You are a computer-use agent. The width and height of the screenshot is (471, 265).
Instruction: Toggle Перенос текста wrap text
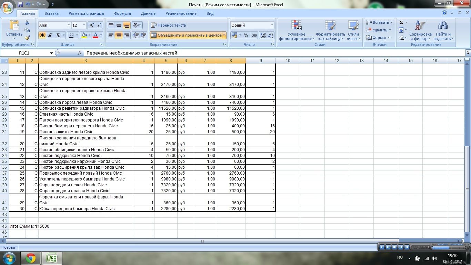pos(169,25)
